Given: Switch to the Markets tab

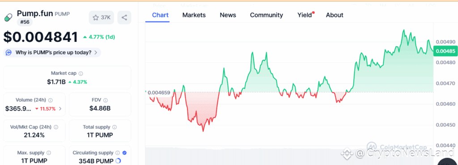Looking at the screenshot, I should [194, 15].
